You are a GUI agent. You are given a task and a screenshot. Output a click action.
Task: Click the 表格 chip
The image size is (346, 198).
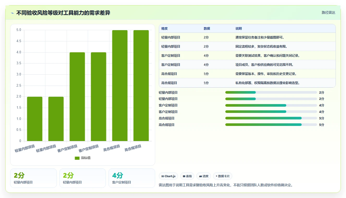click(x=187, y=176)
